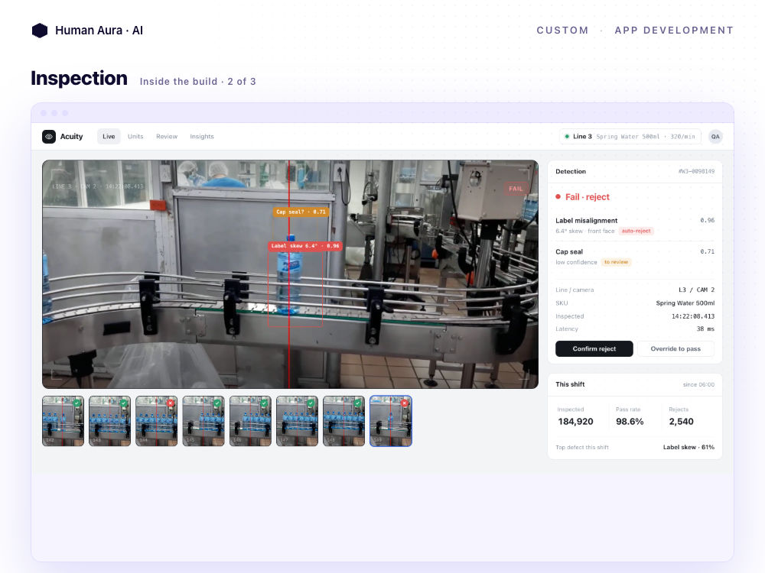Click Confirm reject button
The width and height of the screenshot is (765, 573).
click(x=594, y=349)
